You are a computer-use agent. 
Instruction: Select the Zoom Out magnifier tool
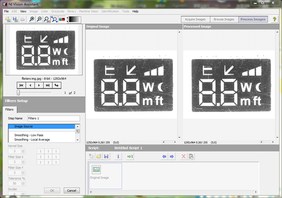[39, 19]
